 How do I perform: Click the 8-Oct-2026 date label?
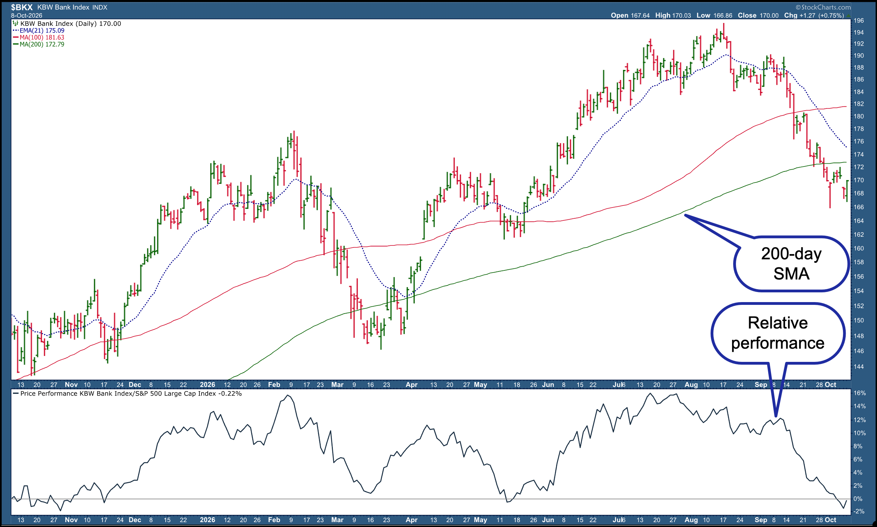27,16
